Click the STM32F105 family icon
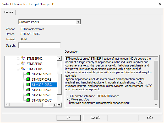164x123 pixels. click(23, 69)
